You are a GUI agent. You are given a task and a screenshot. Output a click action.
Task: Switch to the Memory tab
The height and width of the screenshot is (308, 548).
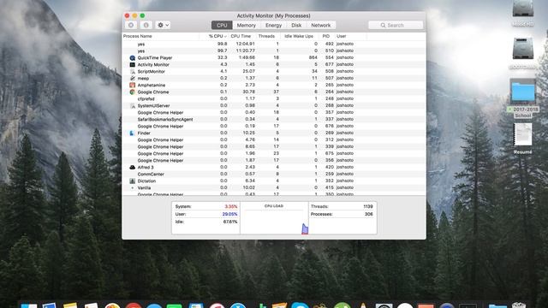click(x=247, y=25)
